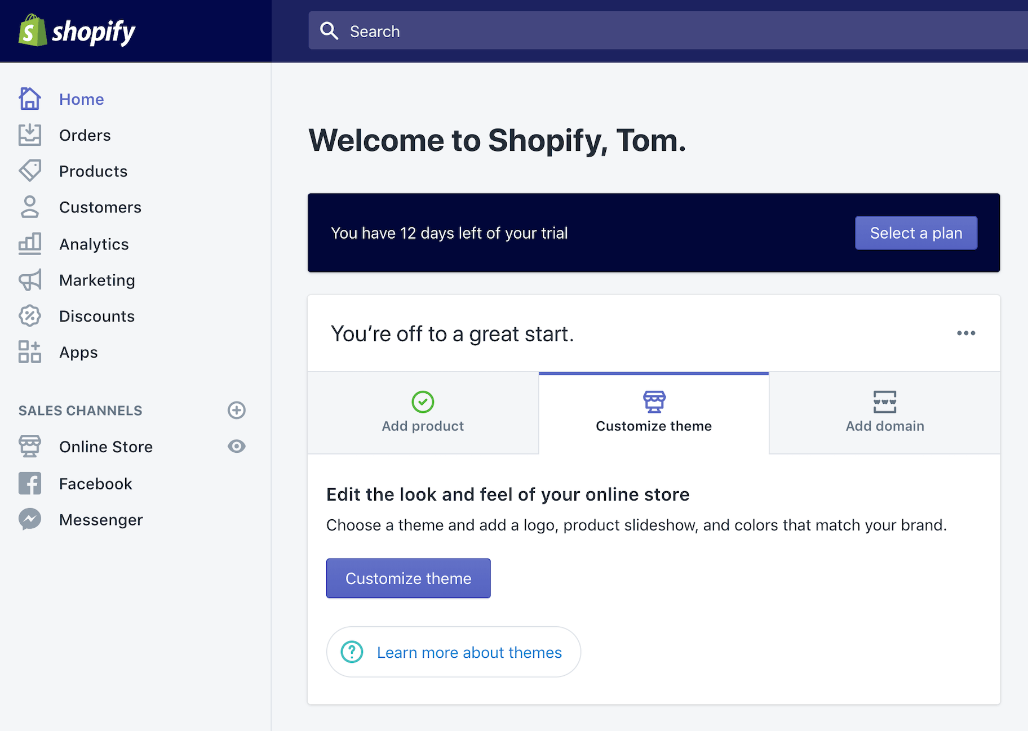Select the Products tag icon

click(x=29, y=171)
